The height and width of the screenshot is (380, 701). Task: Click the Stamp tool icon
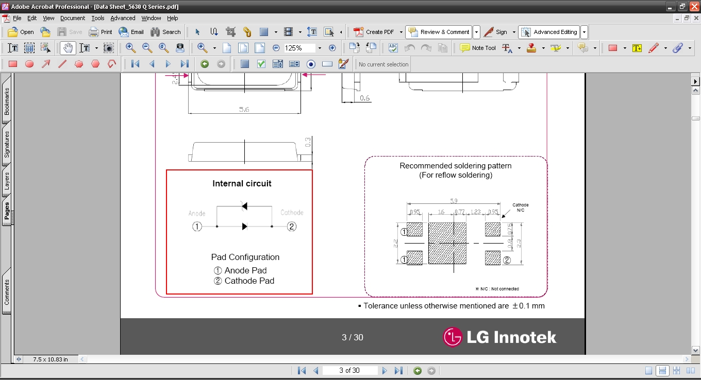tap(531, 48)
